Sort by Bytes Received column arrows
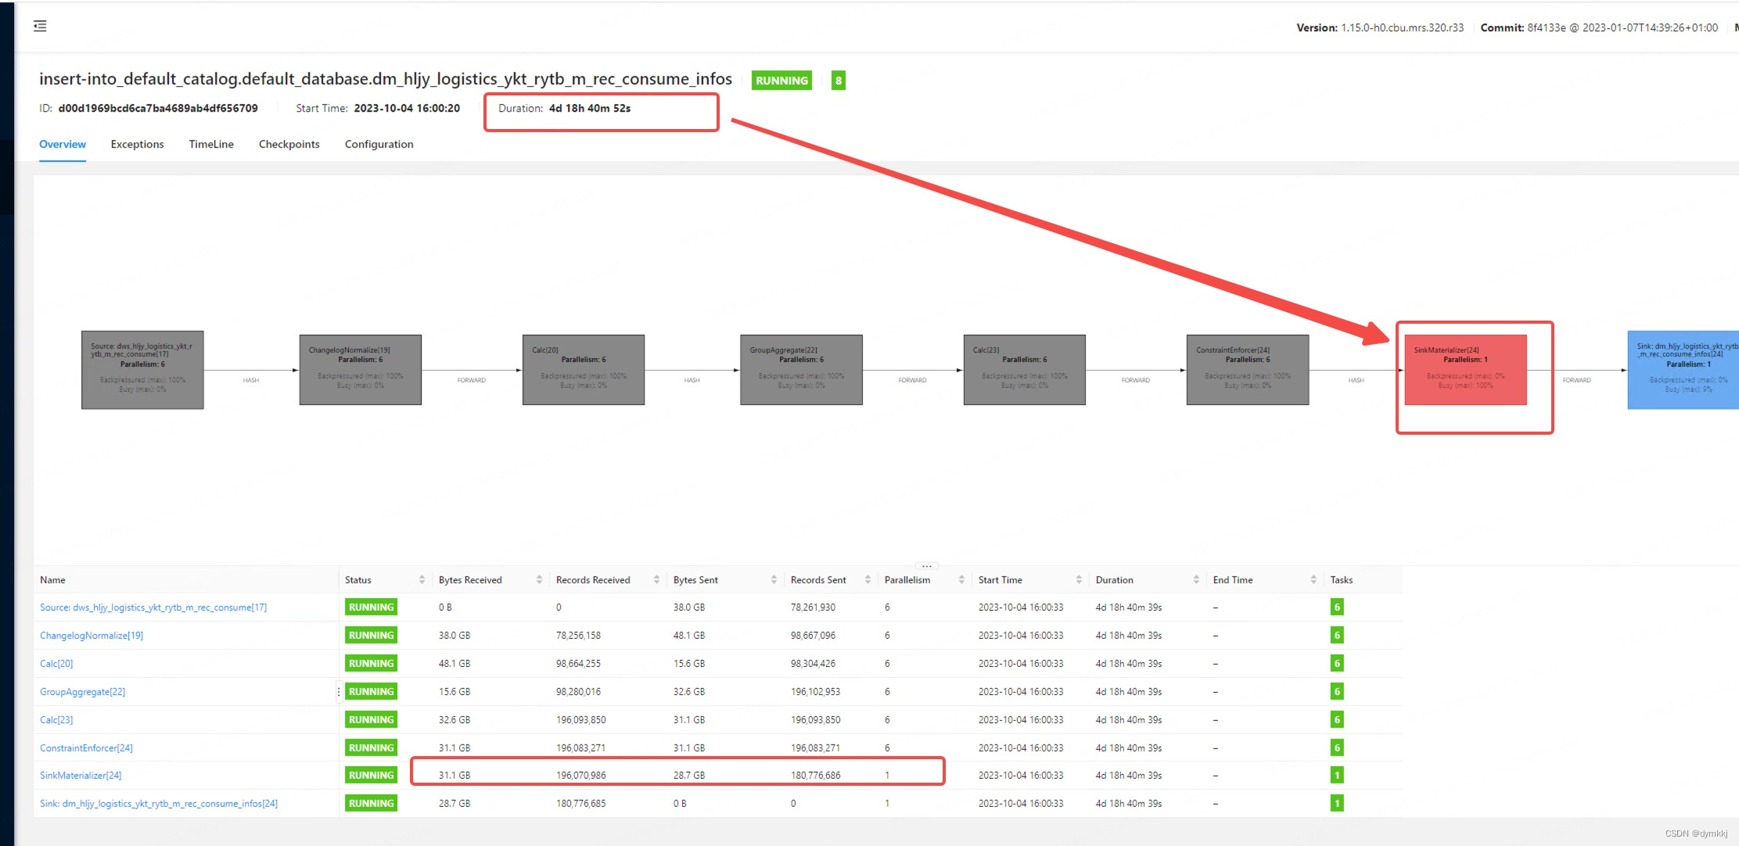 pyautogui.click(x=539, y=579)
